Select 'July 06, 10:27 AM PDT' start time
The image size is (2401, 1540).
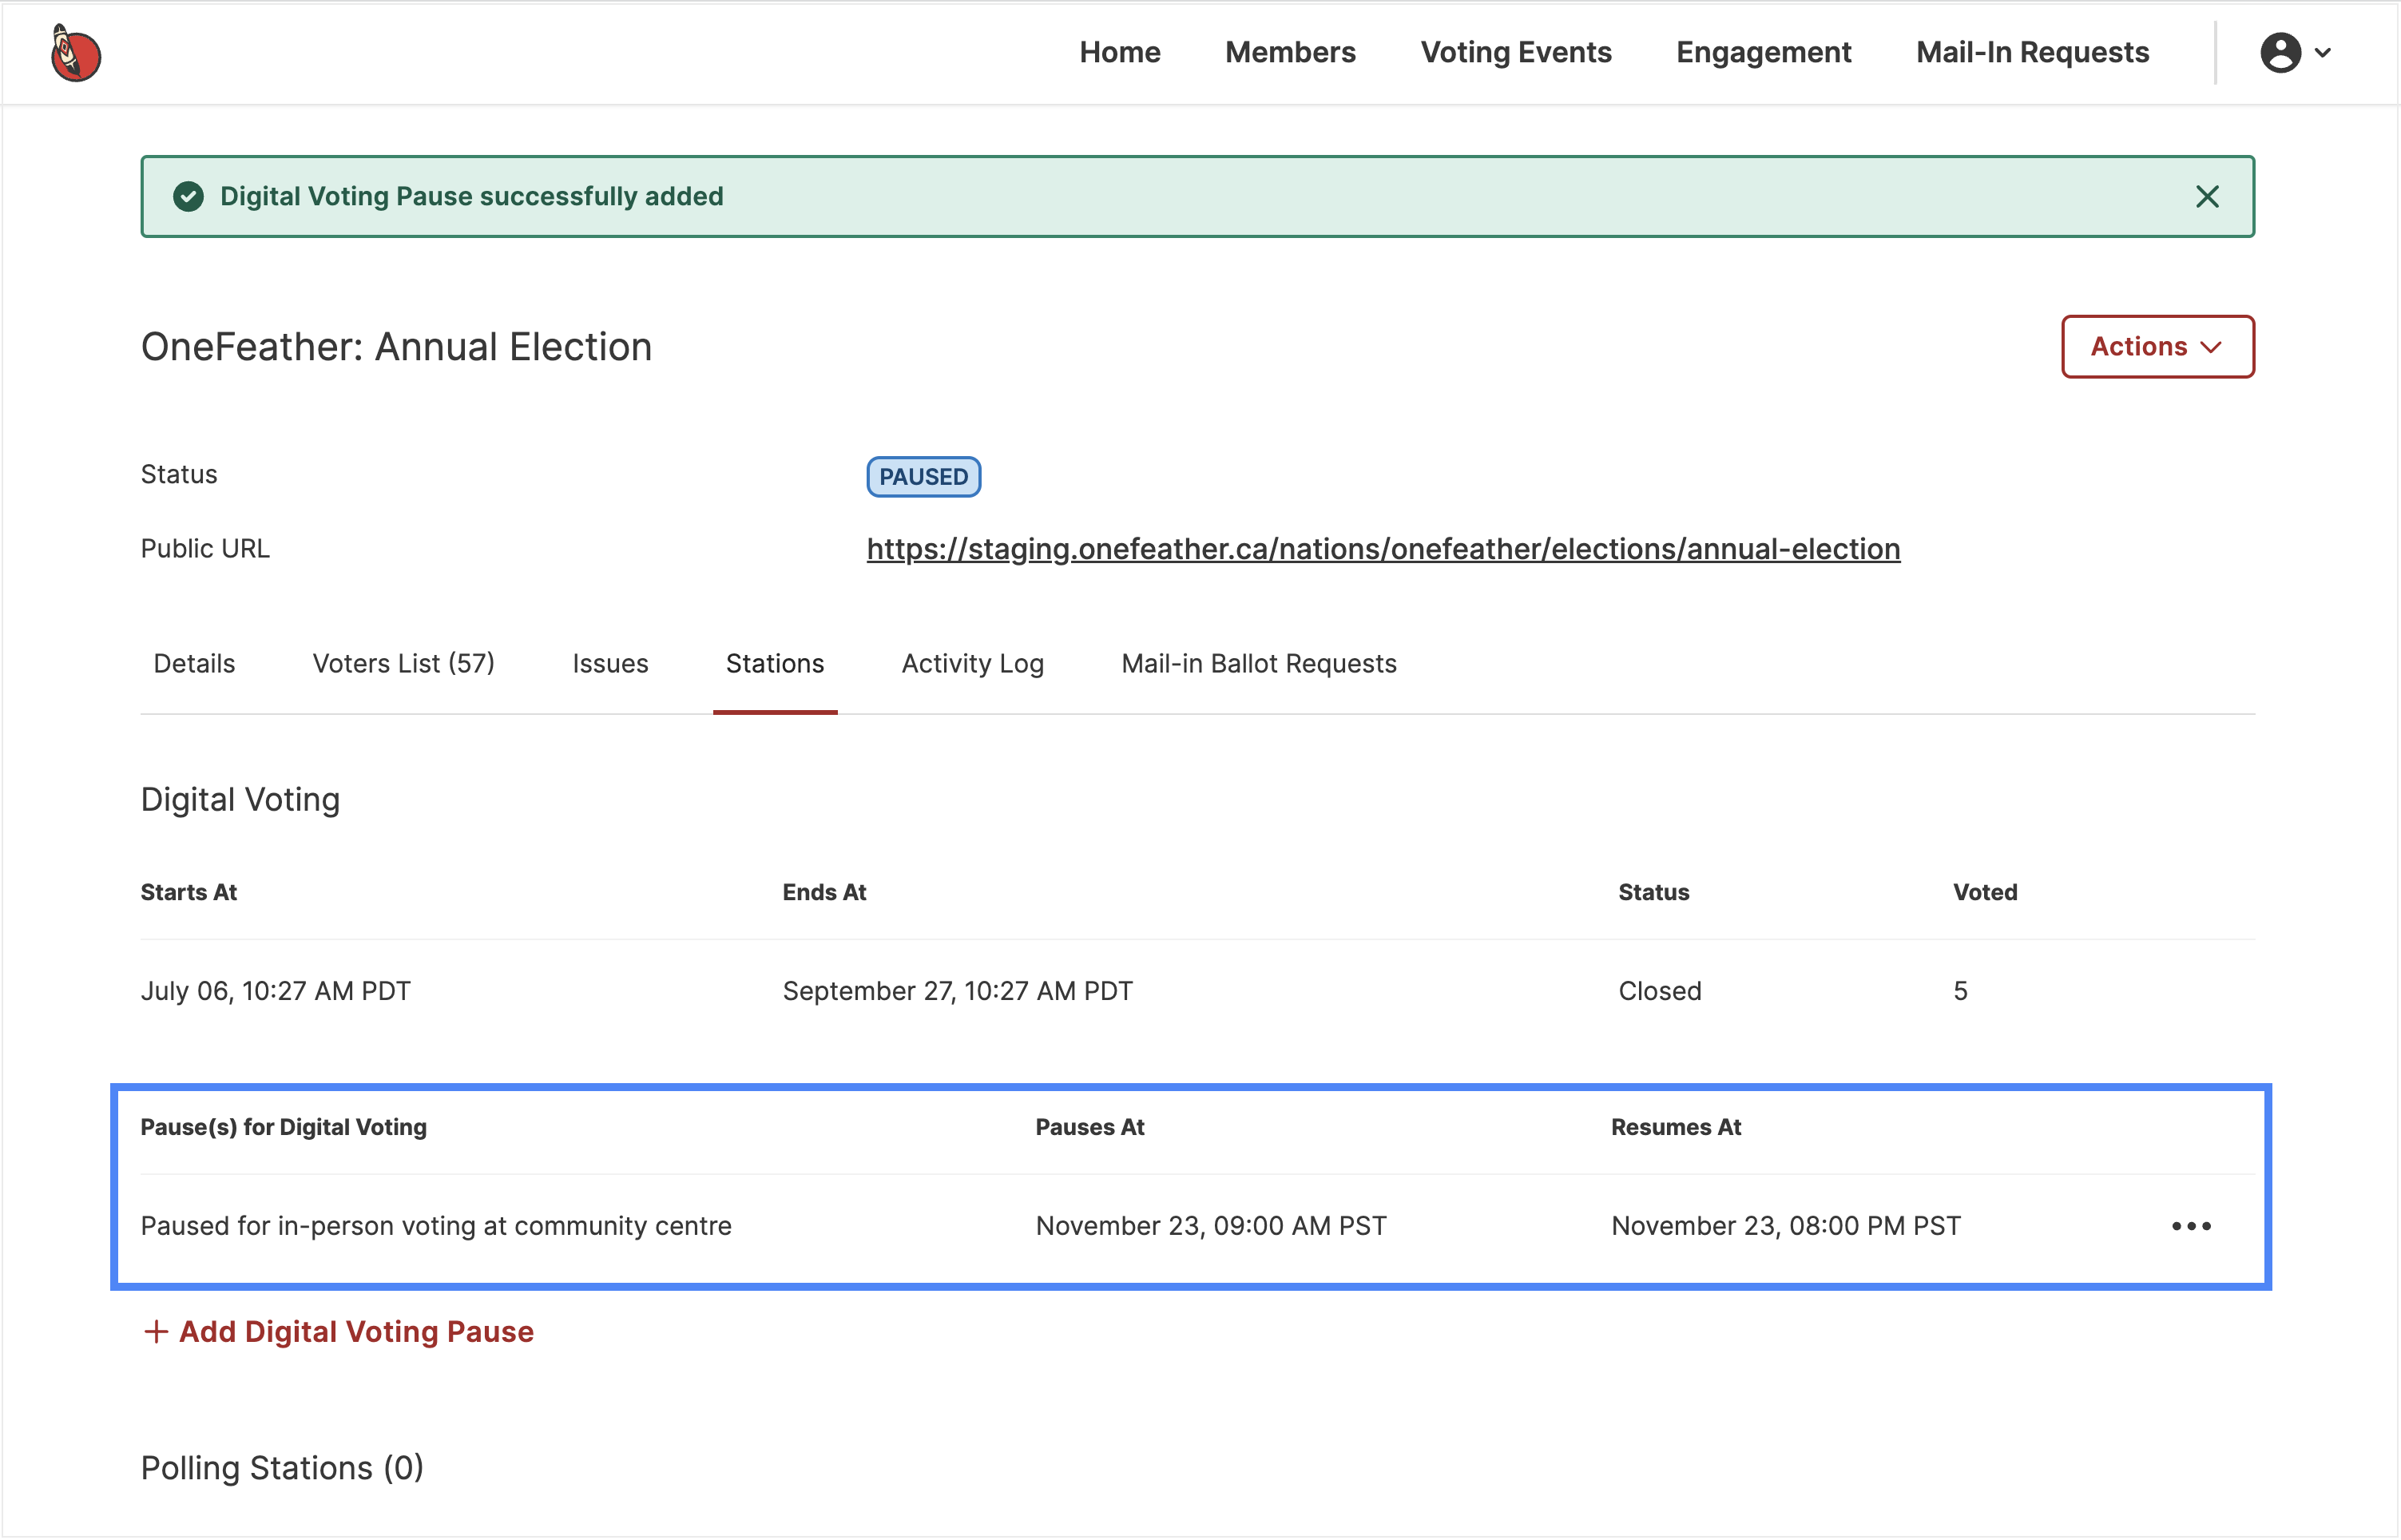click(x=275, y=992)
